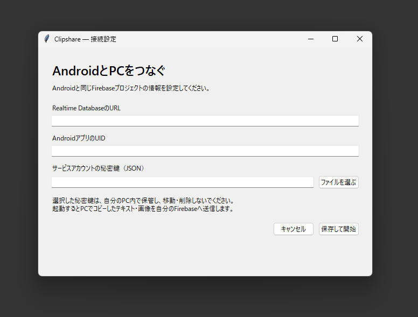This screenshot has height=317, width=418.
Task: Click the Realtime Database URL input field
Action: point(205,121)
